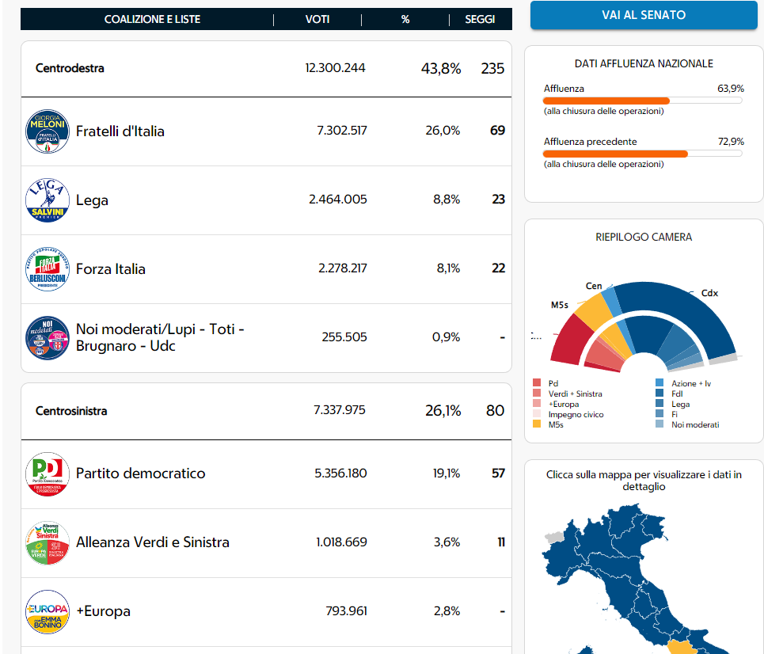Click the Forza Italia votes 2.278.217

point(343,268)
